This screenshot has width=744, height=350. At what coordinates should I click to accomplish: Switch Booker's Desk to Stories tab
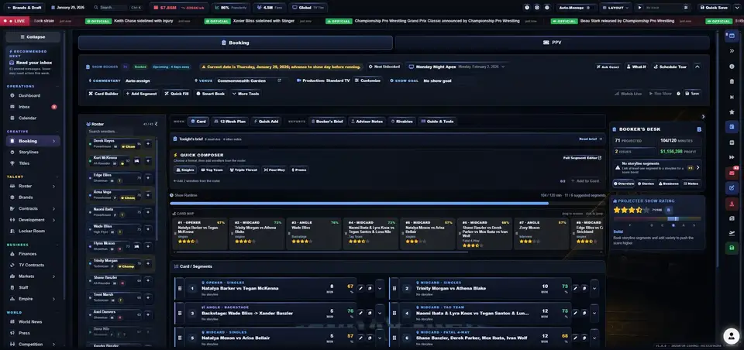(x=646, y=184)
